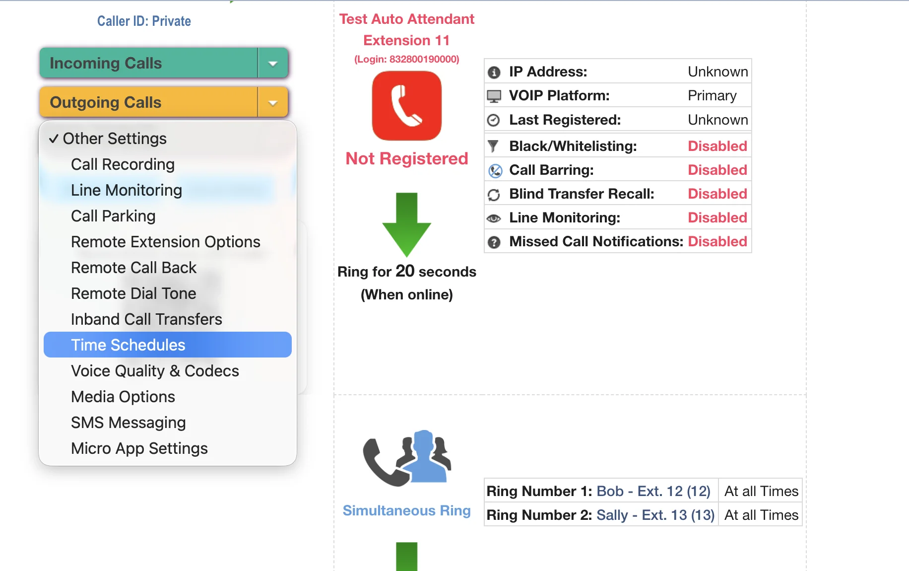Viewport: 909px width, 571px height.
Task: Click the Blind Transfer Recall refresh icon
Action: click(494, 194)
